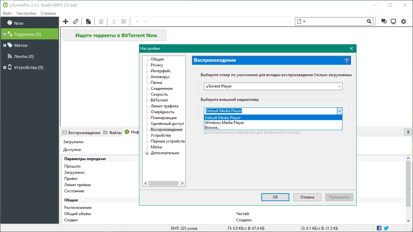Expand Дополнительно in settings tree

[x=147, y=153]
